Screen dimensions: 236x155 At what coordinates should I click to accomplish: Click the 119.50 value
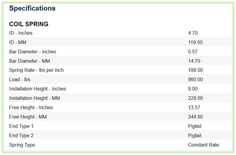coord(195,42)
